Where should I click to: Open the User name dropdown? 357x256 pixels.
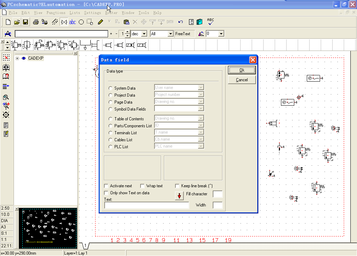point(201,88)
